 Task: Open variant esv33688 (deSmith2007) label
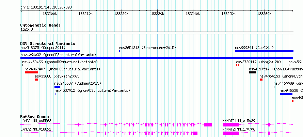point(57,76)
